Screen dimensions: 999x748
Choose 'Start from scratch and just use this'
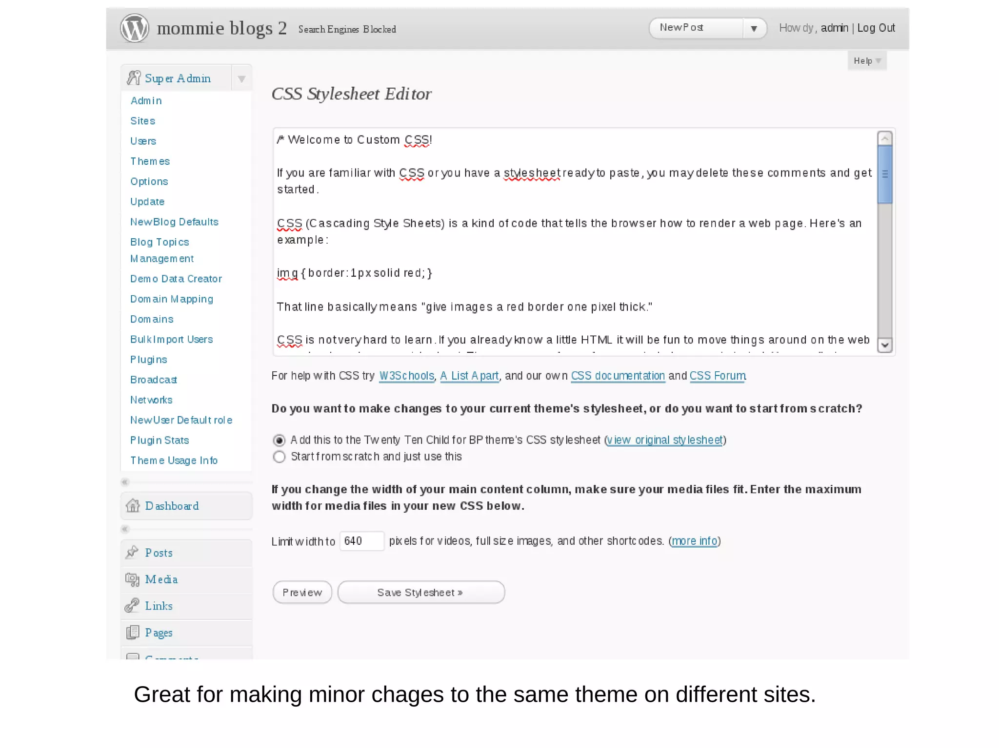pos(279,457)
